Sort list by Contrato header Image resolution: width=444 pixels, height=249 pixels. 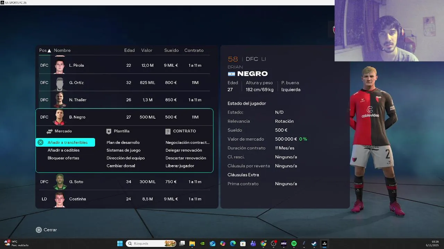[194, 50]
